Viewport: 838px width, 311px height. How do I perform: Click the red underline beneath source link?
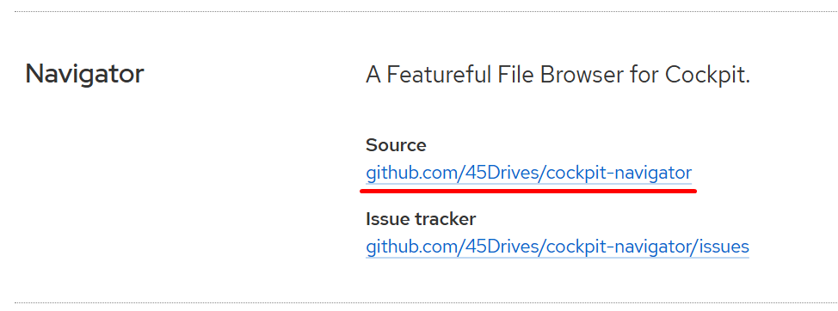pyautogui.click(x=528, y=191)
